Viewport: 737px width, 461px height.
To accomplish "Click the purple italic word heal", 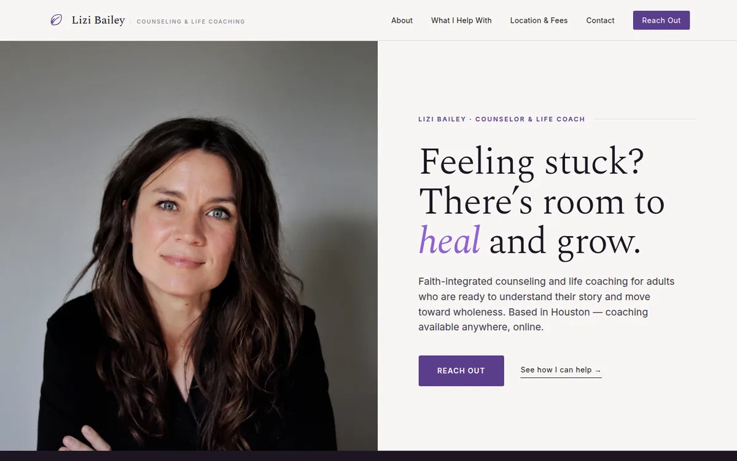I will pyautogui.click(x=450, y=240).
